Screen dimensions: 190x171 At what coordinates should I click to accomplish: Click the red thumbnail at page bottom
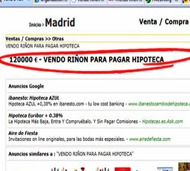[x=123, y=169]
